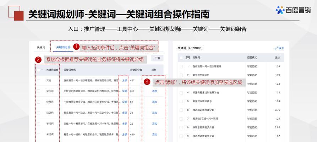Tick the select-all checkbox in 关键词组合 table header
The width and height of the screenshot is (317, 142).
coord(38,70)
